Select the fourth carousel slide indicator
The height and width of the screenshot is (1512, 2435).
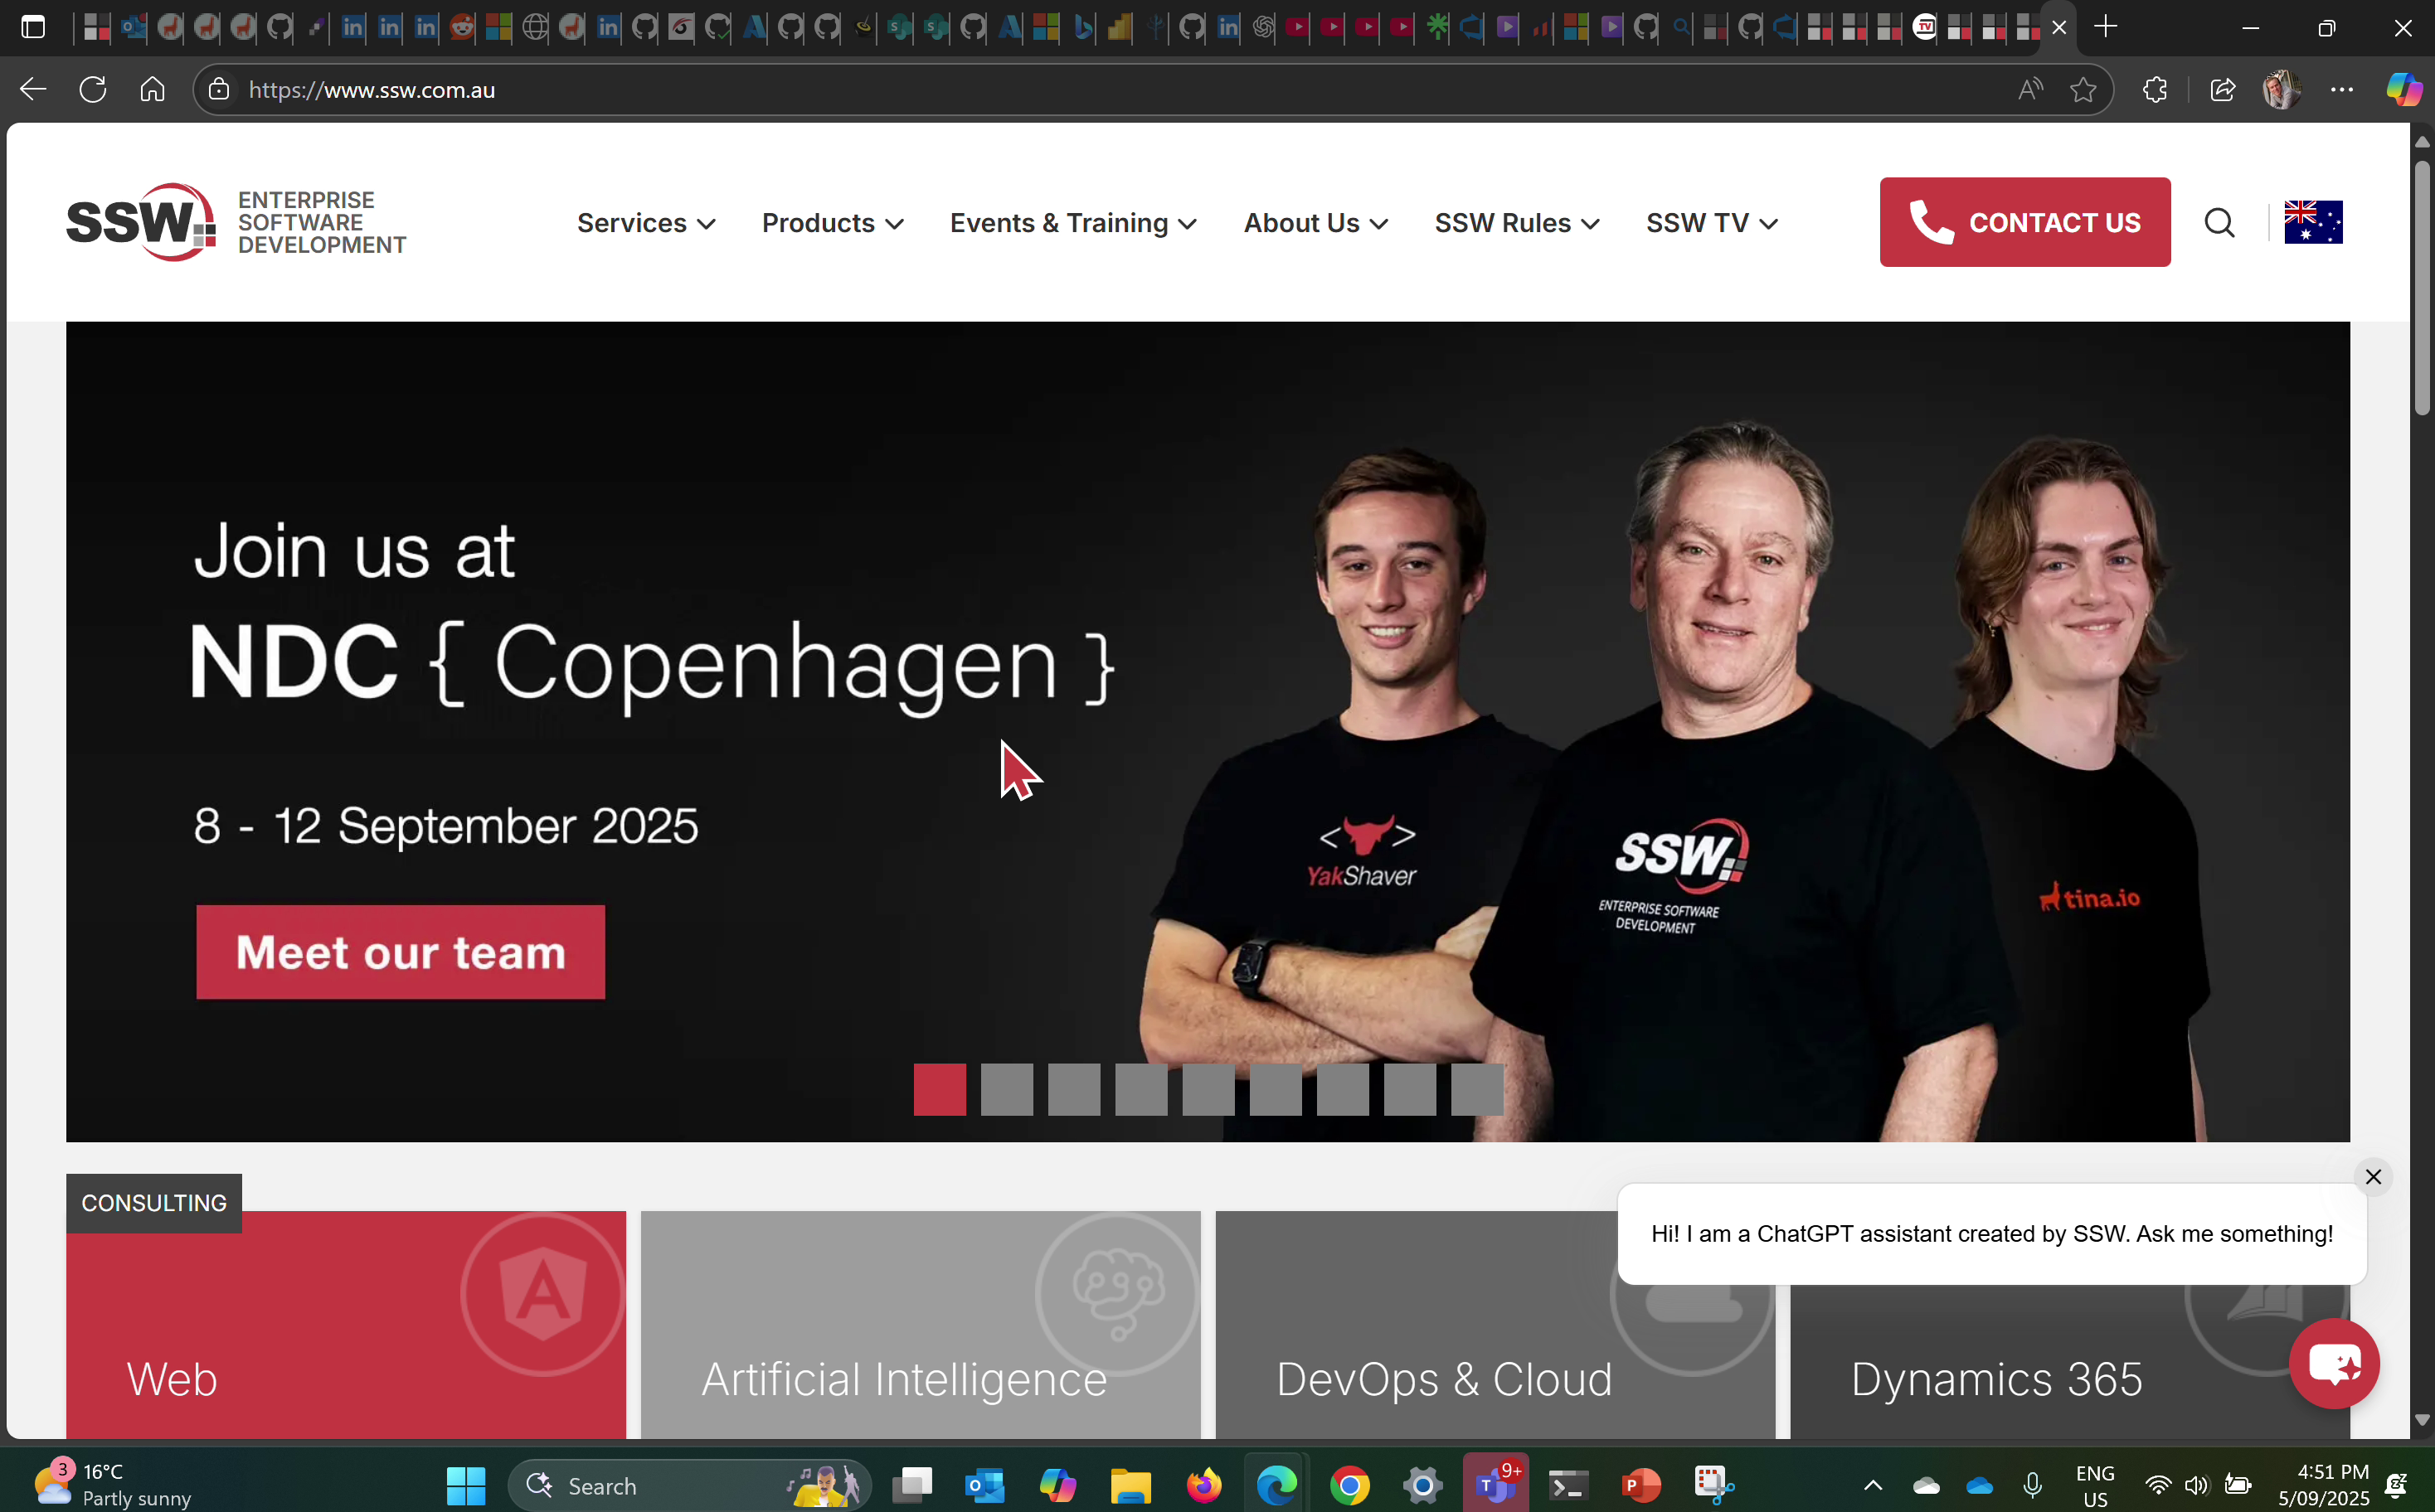(x=1141, y=1089)
